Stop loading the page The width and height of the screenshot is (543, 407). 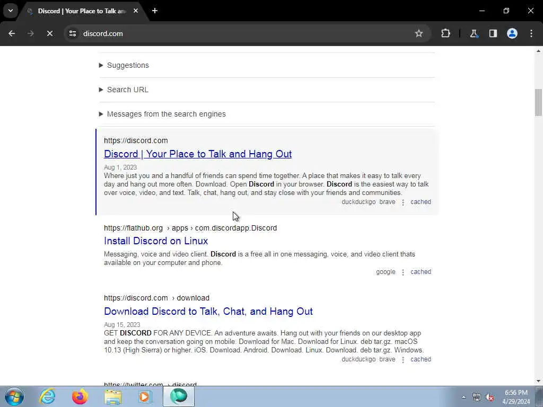[49, 33]
